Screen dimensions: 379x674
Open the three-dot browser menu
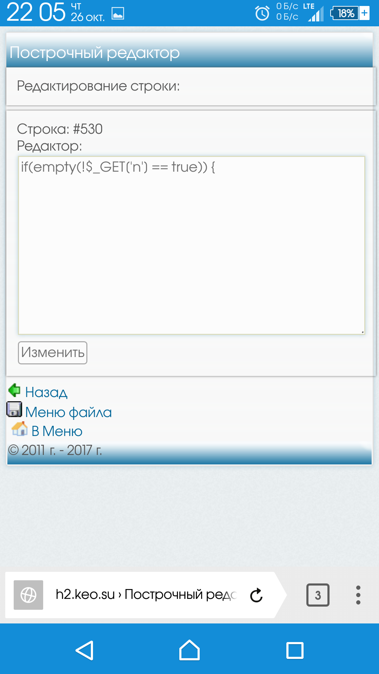(358, 595)
